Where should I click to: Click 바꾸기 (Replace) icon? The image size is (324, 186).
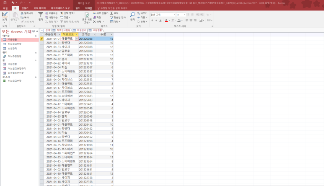tap(142, 13)
